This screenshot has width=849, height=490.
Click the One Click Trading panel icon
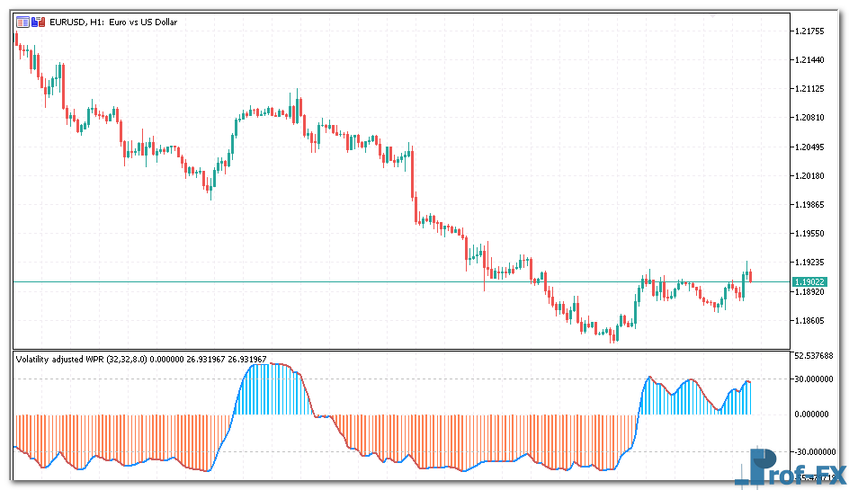tap(38, 22)
